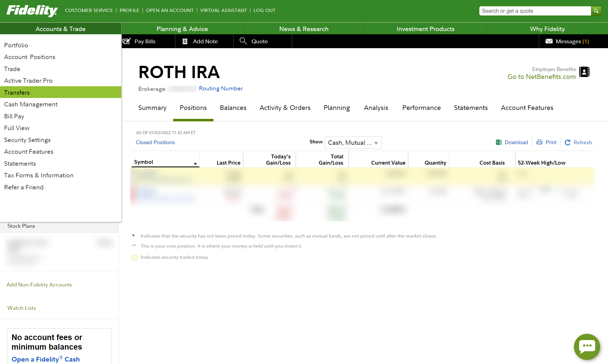Click the Symbol column sort arrow
The image size is (608, 364).
pos(195,163)
